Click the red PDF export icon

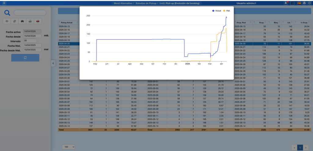click(38, 21)
